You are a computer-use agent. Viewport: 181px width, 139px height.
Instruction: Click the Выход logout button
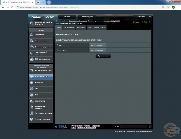(67, 17)
